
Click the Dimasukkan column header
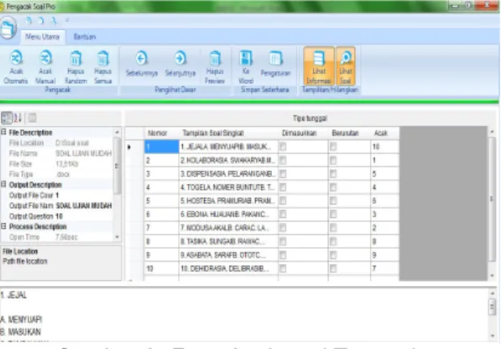point(303,133)
